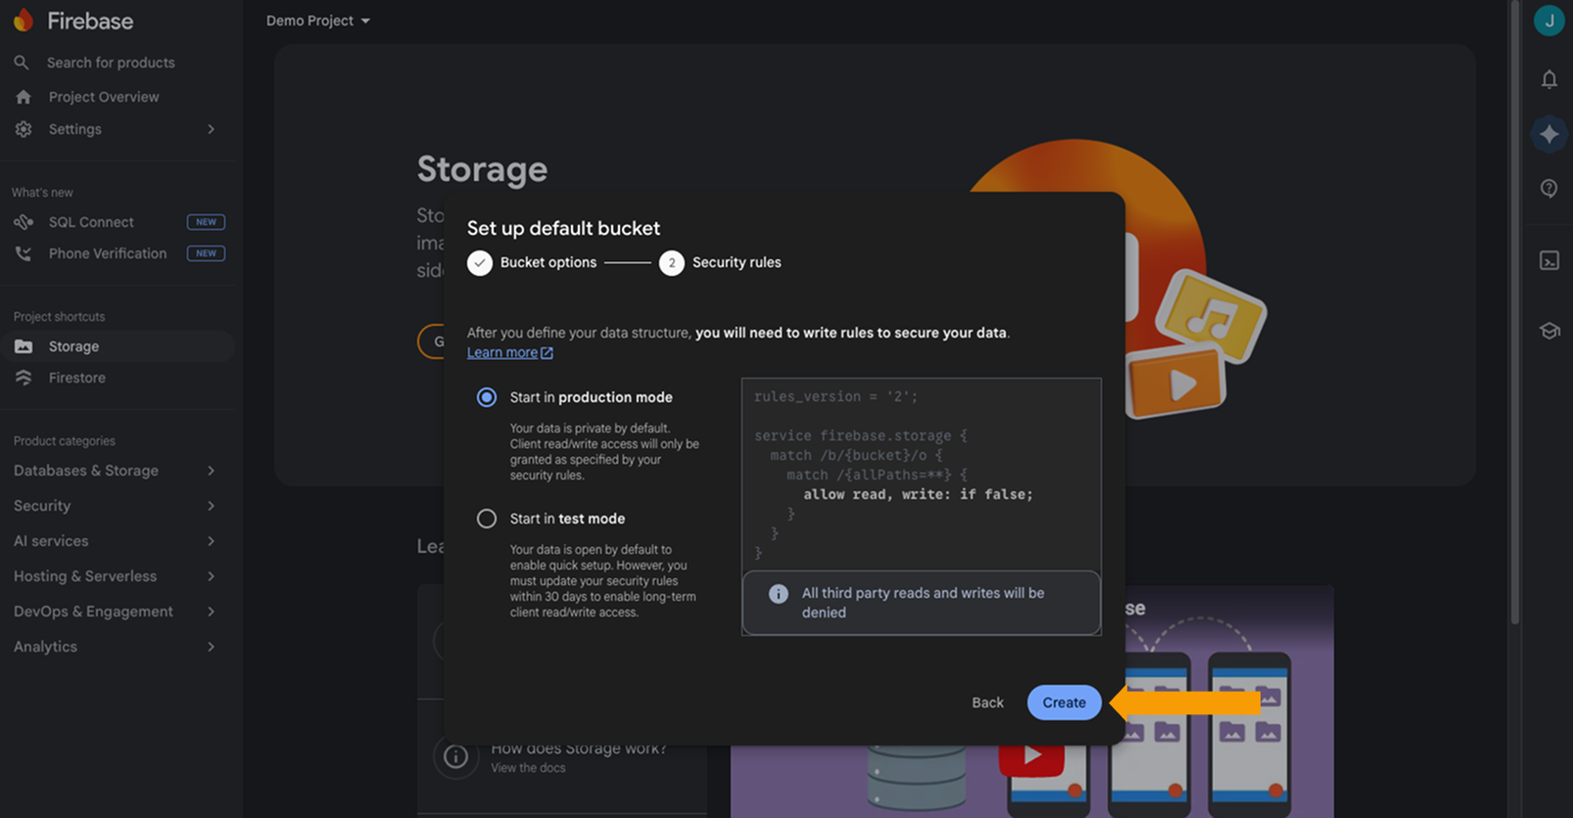Click the Firebase flame logo

[x=24, y=20]
